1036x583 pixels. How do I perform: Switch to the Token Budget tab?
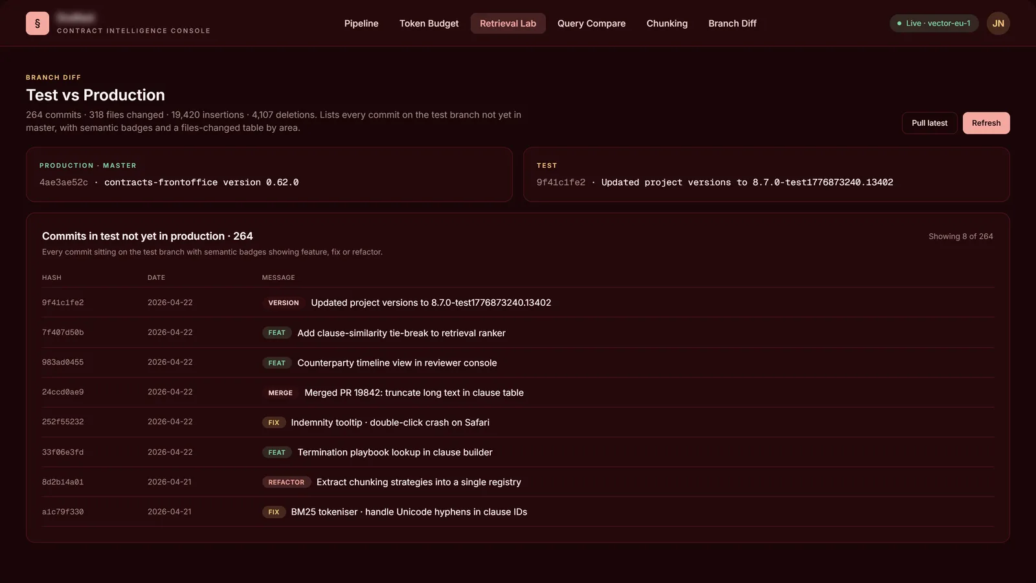[429, 23]
